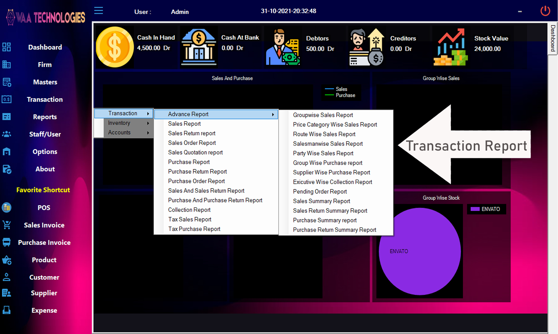Click the Debtors person icon
The height and width of the screenshot is (334, 558).
tap(282, 47)
